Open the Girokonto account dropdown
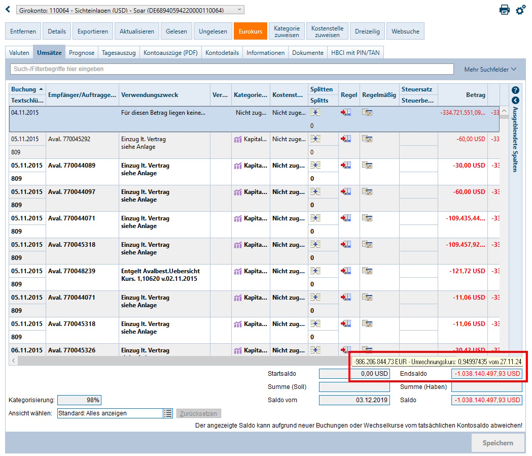 (130, 10)
